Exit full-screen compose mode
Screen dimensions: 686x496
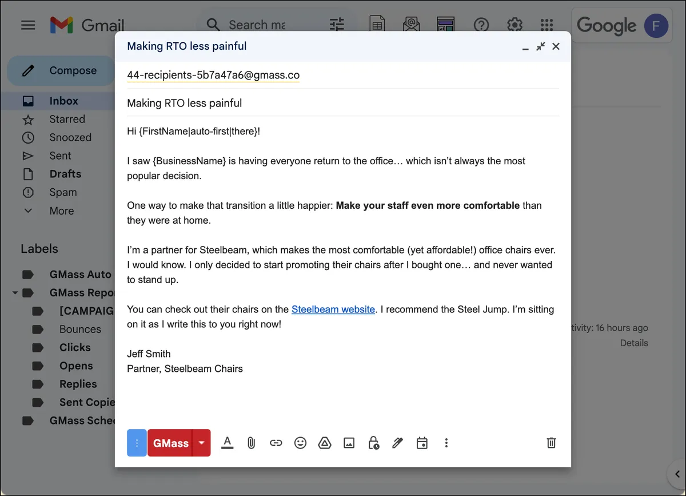point(540,47)
